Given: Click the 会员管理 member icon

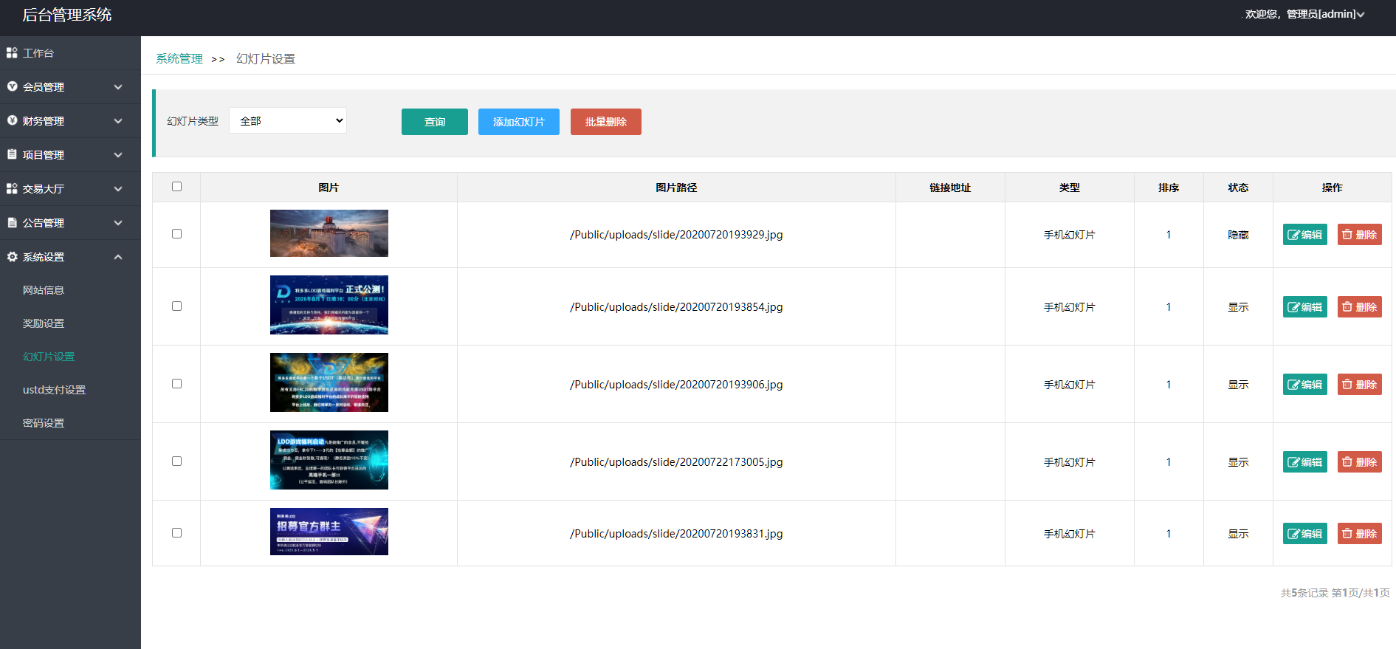Looking at the screenshot, I should pos(12,87).
